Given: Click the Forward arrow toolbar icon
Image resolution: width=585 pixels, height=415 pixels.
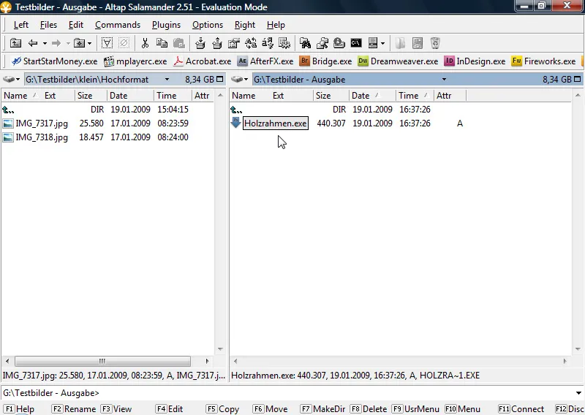Looking at the screenshot, I should [56, 43].
